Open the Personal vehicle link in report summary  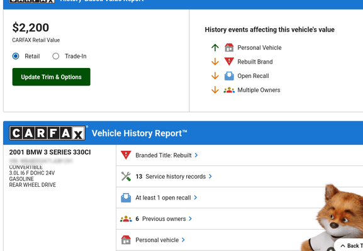tap(160, 240)
